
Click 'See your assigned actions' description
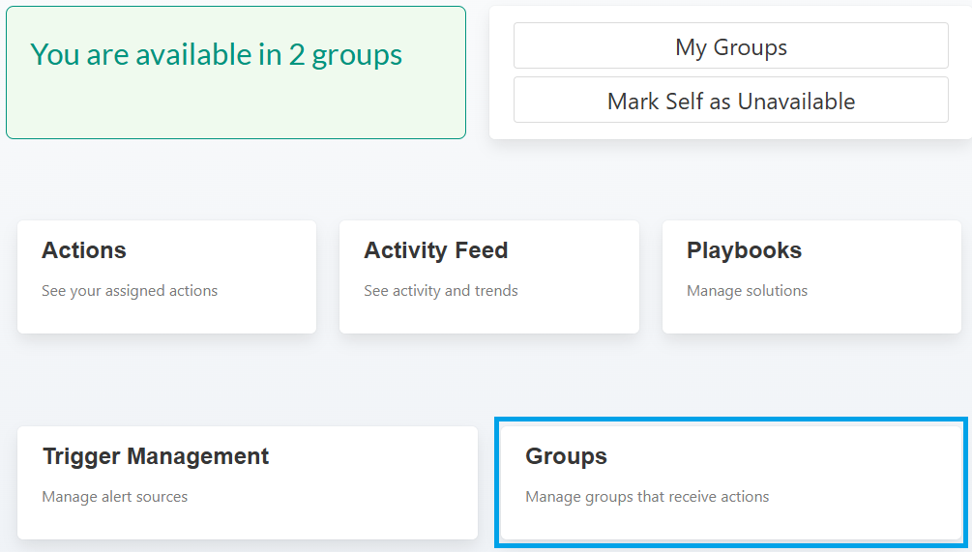[x=130, y=291]
